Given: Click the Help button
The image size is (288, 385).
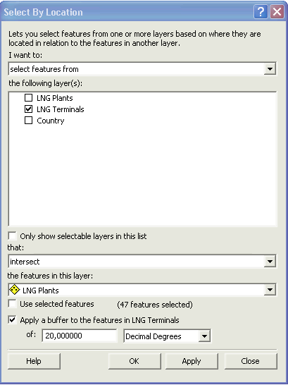Looking at the screenshot, I should coord(34,361).
